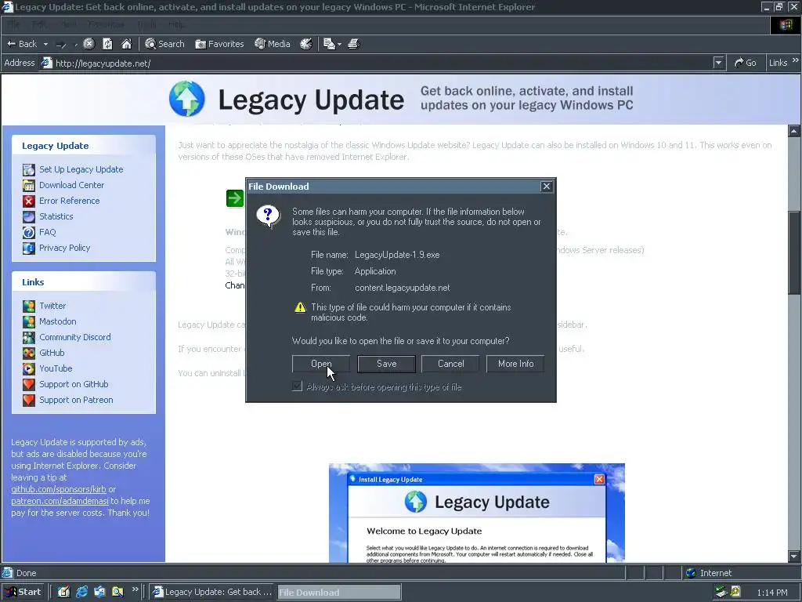Switch to the File Download taskbar button
Viewport: 802px width, 602px height.
(338, 593)
